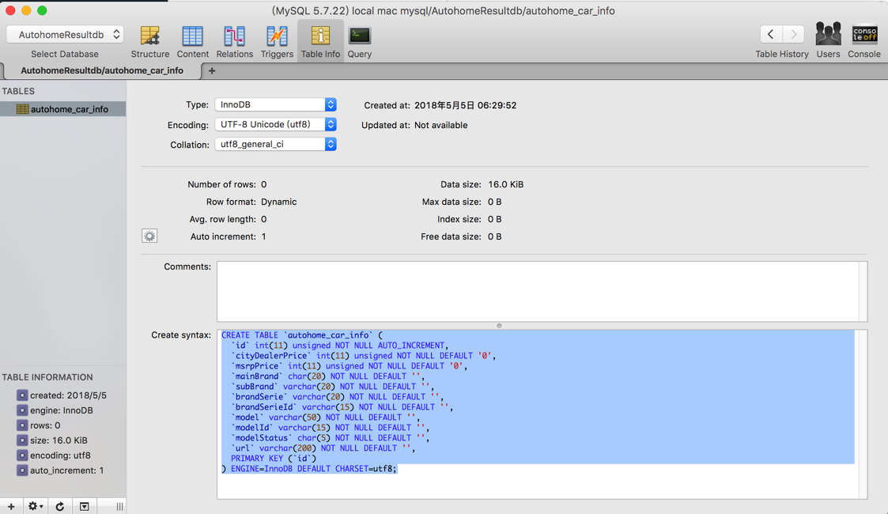
Task: Refresh the table list
Action: point(60,506)
